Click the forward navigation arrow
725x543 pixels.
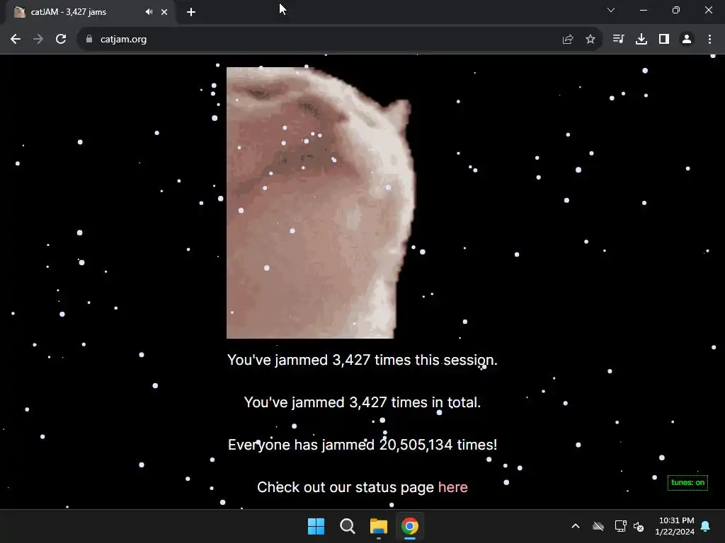pos(38,40)
